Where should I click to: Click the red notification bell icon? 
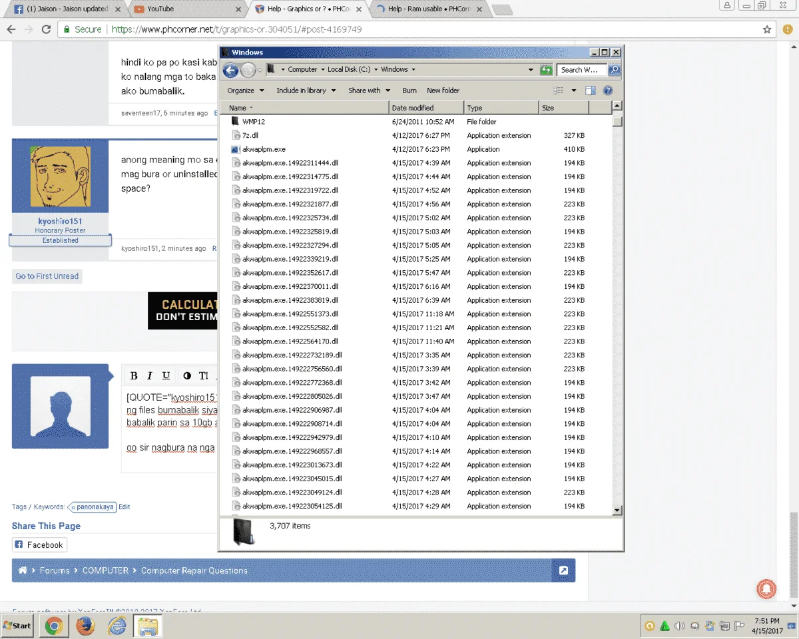[766, 588]
